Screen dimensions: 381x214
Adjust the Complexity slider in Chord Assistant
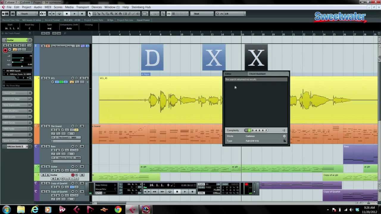point(256,130)
